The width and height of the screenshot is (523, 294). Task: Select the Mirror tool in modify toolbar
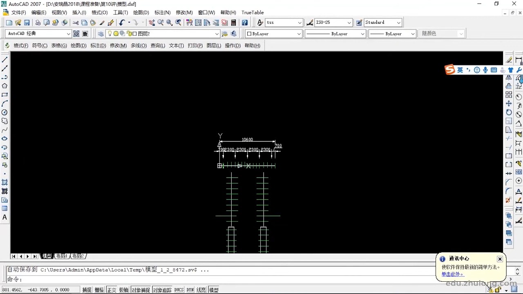(x=509, y=77)
